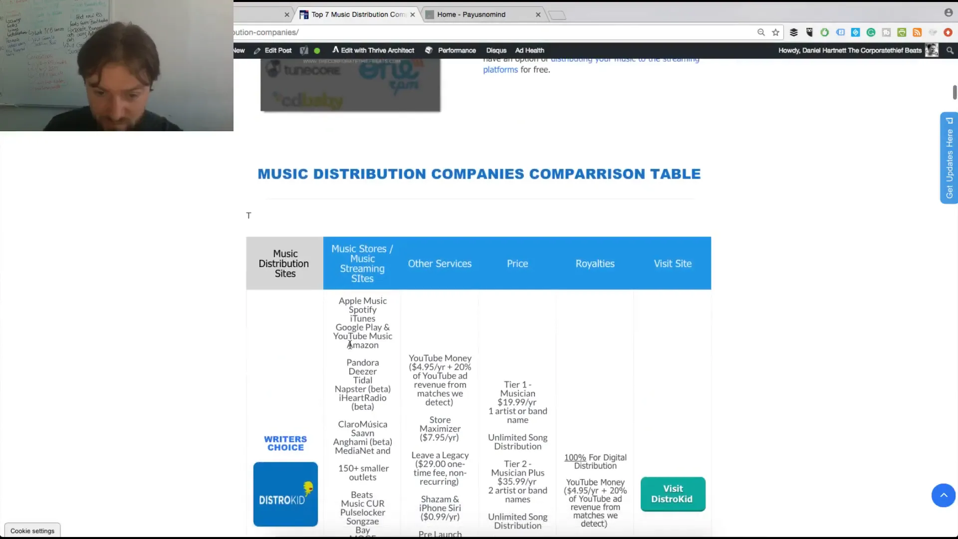
Task: Click the page vertical scrollbar thumb
Action: [955, 92]
